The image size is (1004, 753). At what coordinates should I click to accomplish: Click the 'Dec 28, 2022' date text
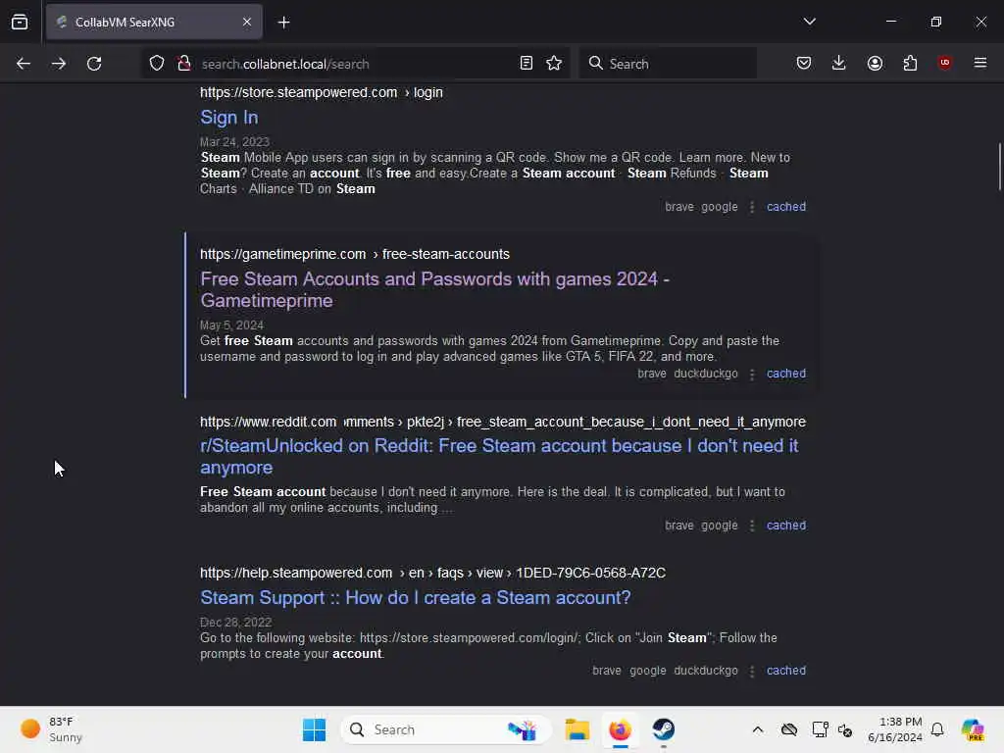pos(235,623)
